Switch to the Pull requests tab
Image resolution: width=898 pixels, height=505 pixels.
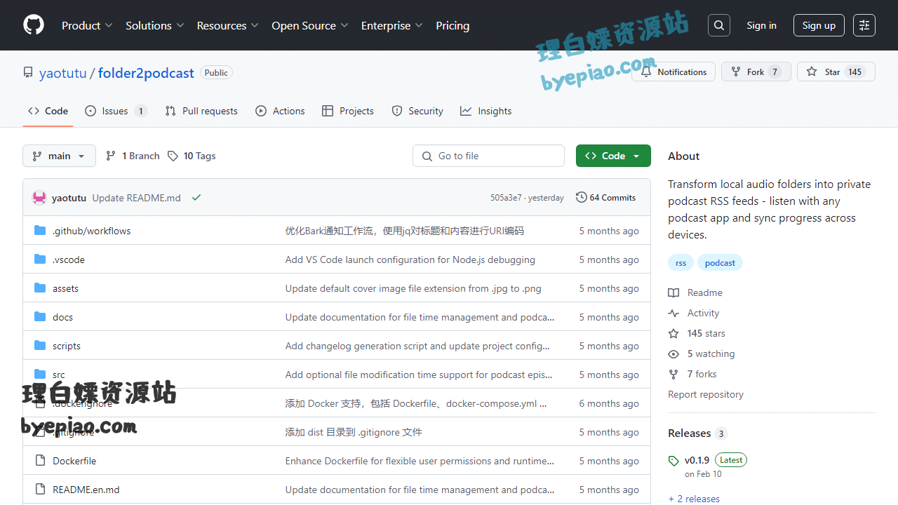point(201,111)
